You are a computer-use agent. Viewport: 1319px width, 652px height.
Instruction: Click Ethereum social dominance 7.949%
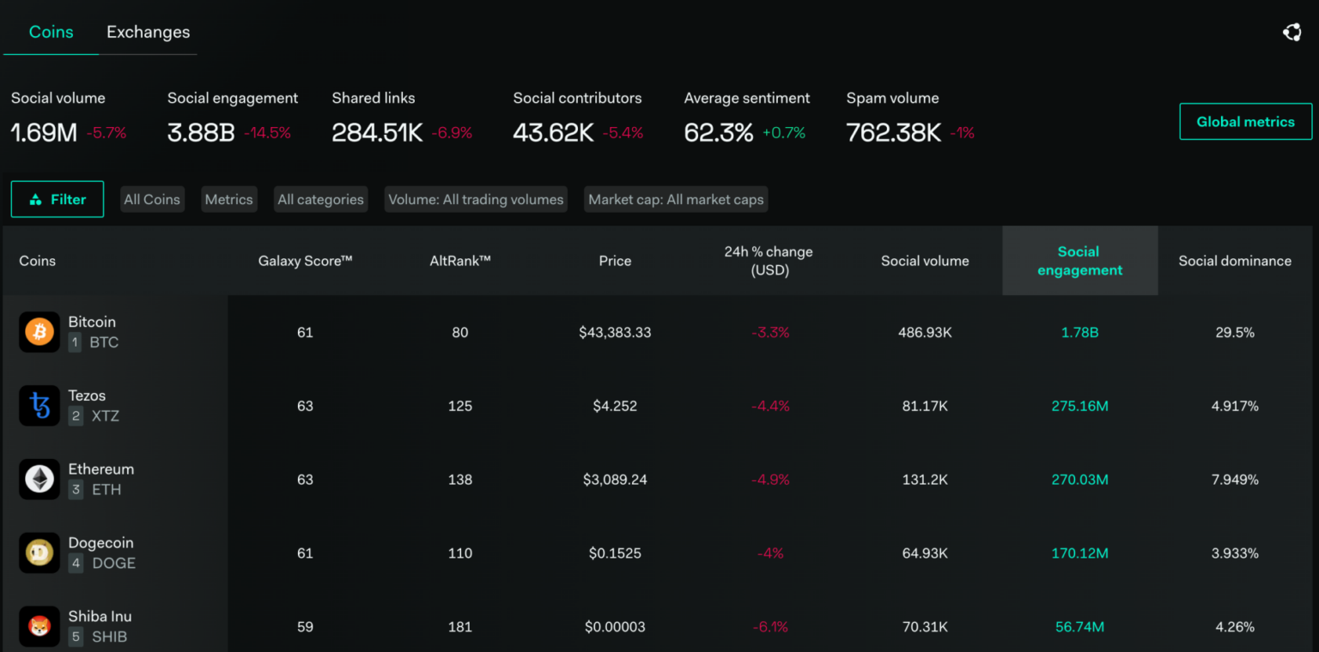pyautogui.click(x=1235, y=480)
